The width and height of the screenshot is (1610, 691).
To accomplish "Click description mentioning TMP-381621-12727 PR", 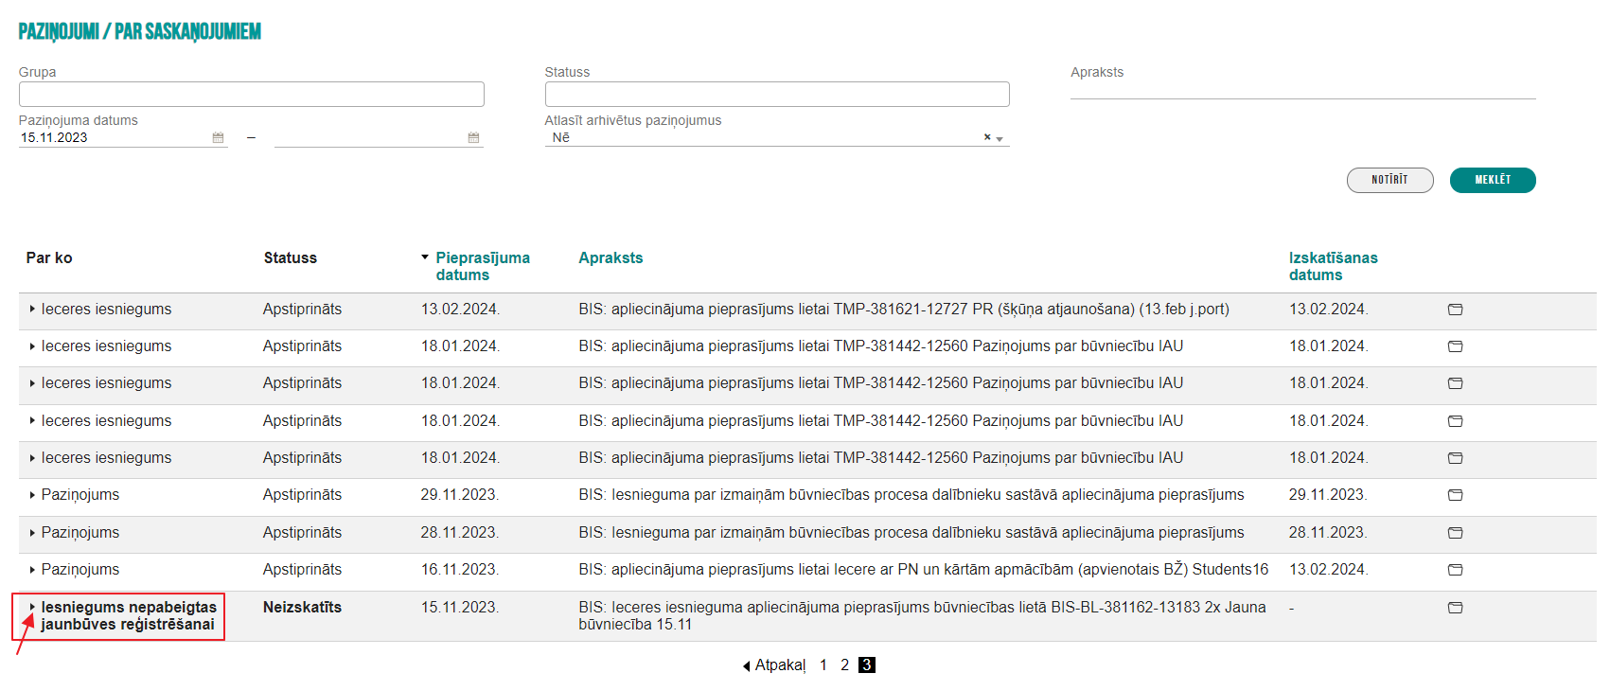I will click(904, 310).
